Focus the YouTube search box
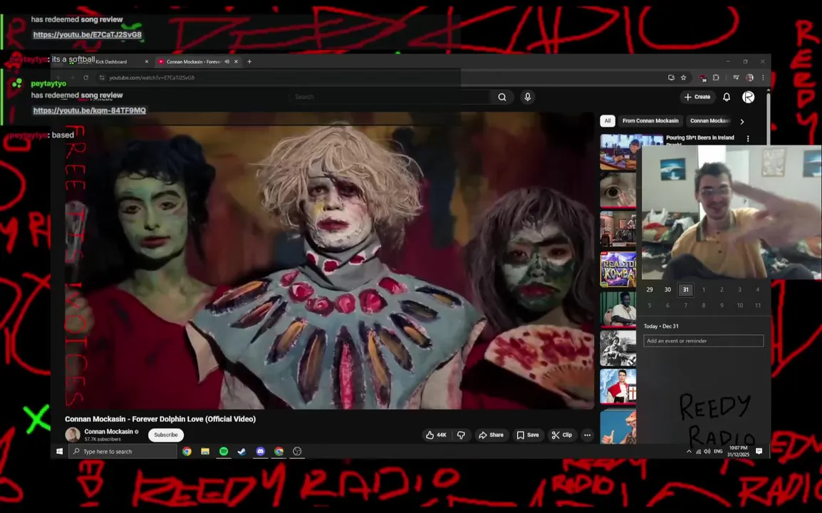 coord(390,97)
